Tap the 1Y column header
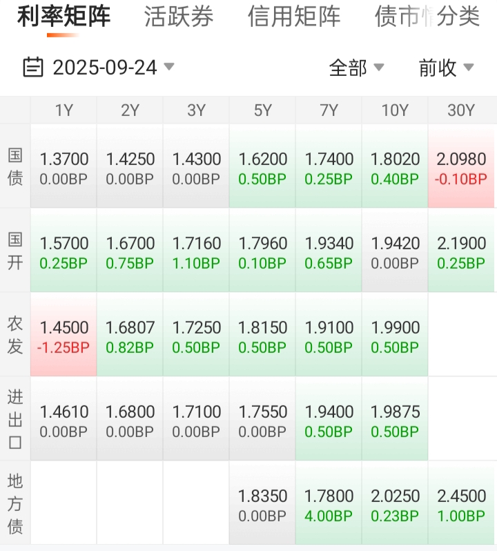Image resolution: width=497 pixels, height=551 pixels. (x=64, y=110)
